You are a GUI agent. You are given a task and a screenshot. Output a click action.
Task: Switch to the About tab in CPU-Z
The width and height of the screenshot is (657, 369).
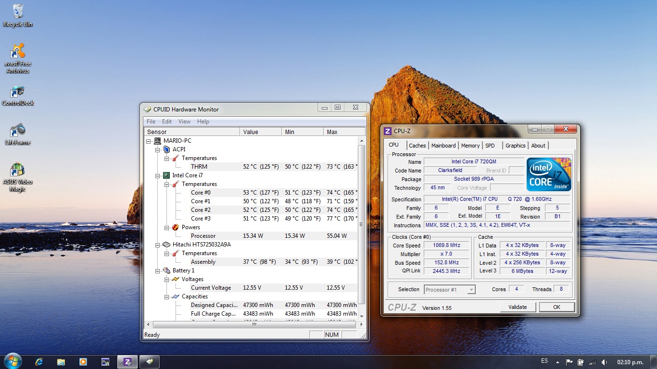point(538,146)
